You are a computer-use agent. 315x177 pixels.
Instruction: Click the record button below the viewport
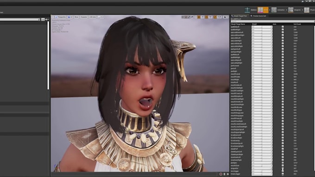221,174
